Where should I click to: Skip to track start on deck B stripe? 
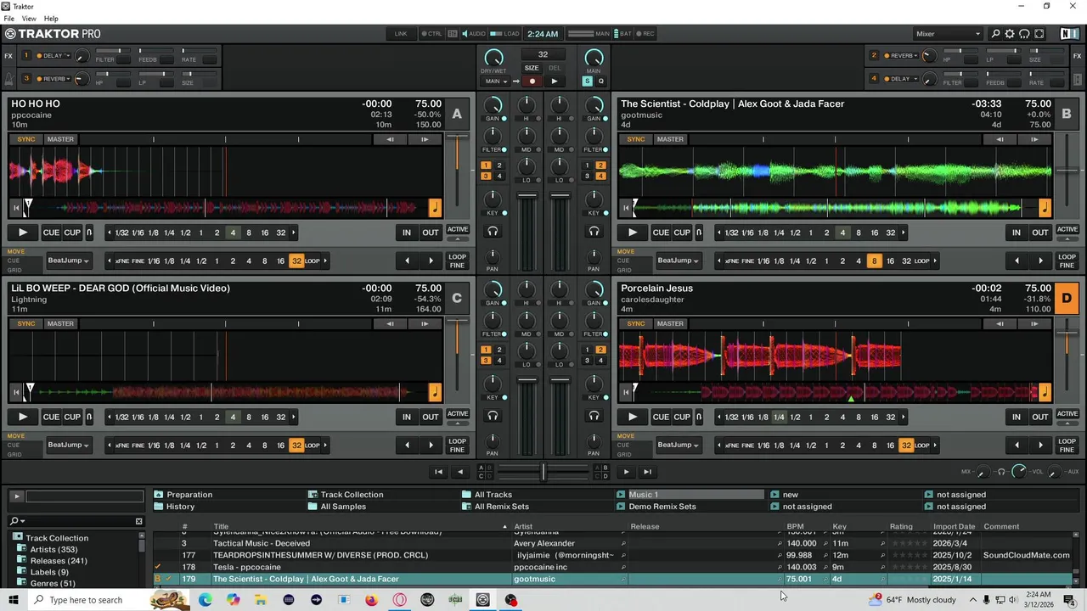point(626,207)
